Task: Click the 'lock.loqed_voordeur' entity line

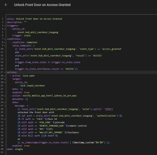Action: (x=32, y=86)
